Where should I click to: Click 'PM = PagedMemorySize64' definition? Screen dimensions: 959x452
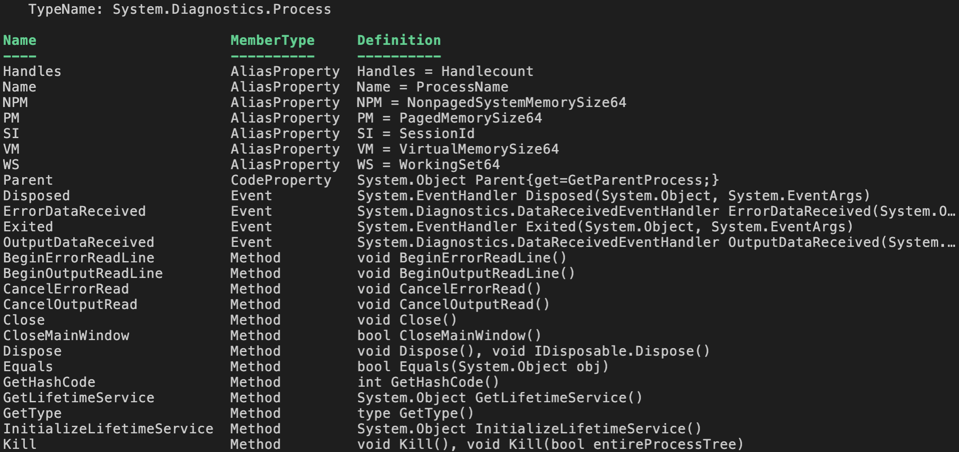(450, 118)
